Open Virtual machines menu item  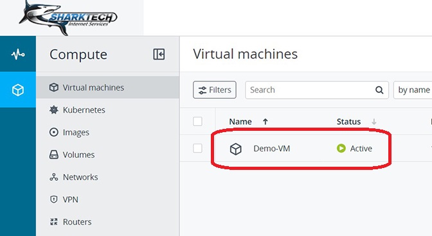(108, 87)
